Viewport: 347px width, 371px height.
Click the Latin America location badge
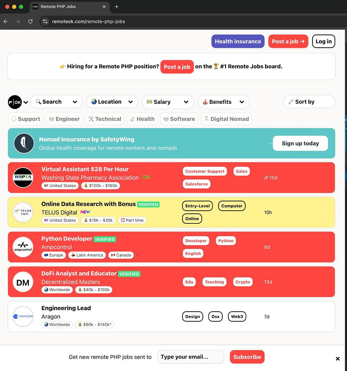click(x=87, y=255)
